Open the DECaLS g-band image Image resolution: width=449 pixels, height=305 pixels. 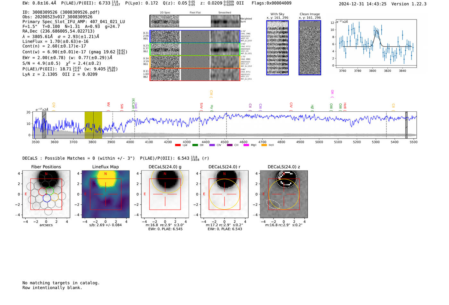coord(165,194)
